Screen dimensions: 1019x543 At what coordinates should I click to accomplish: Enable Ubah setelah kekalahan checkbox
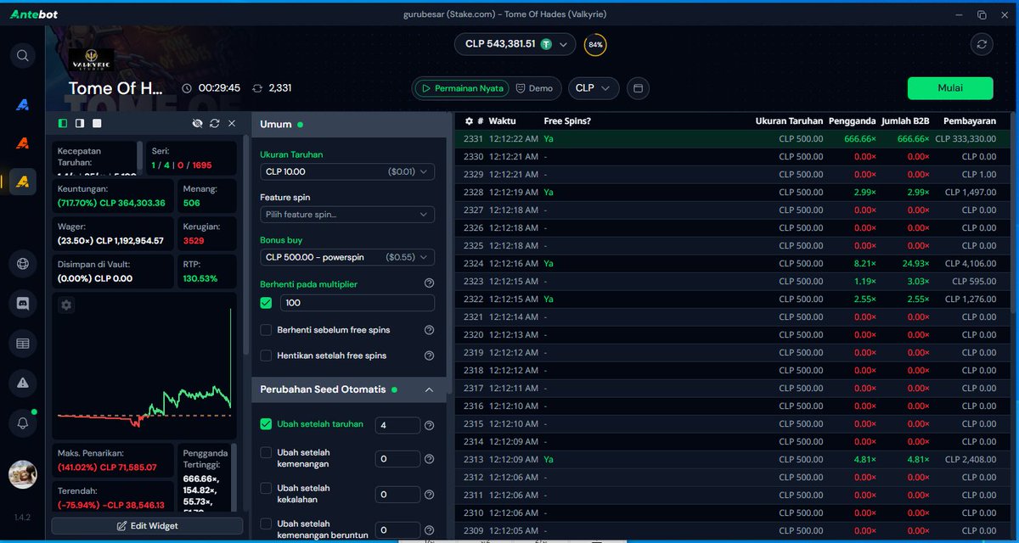tap(267, 489)
